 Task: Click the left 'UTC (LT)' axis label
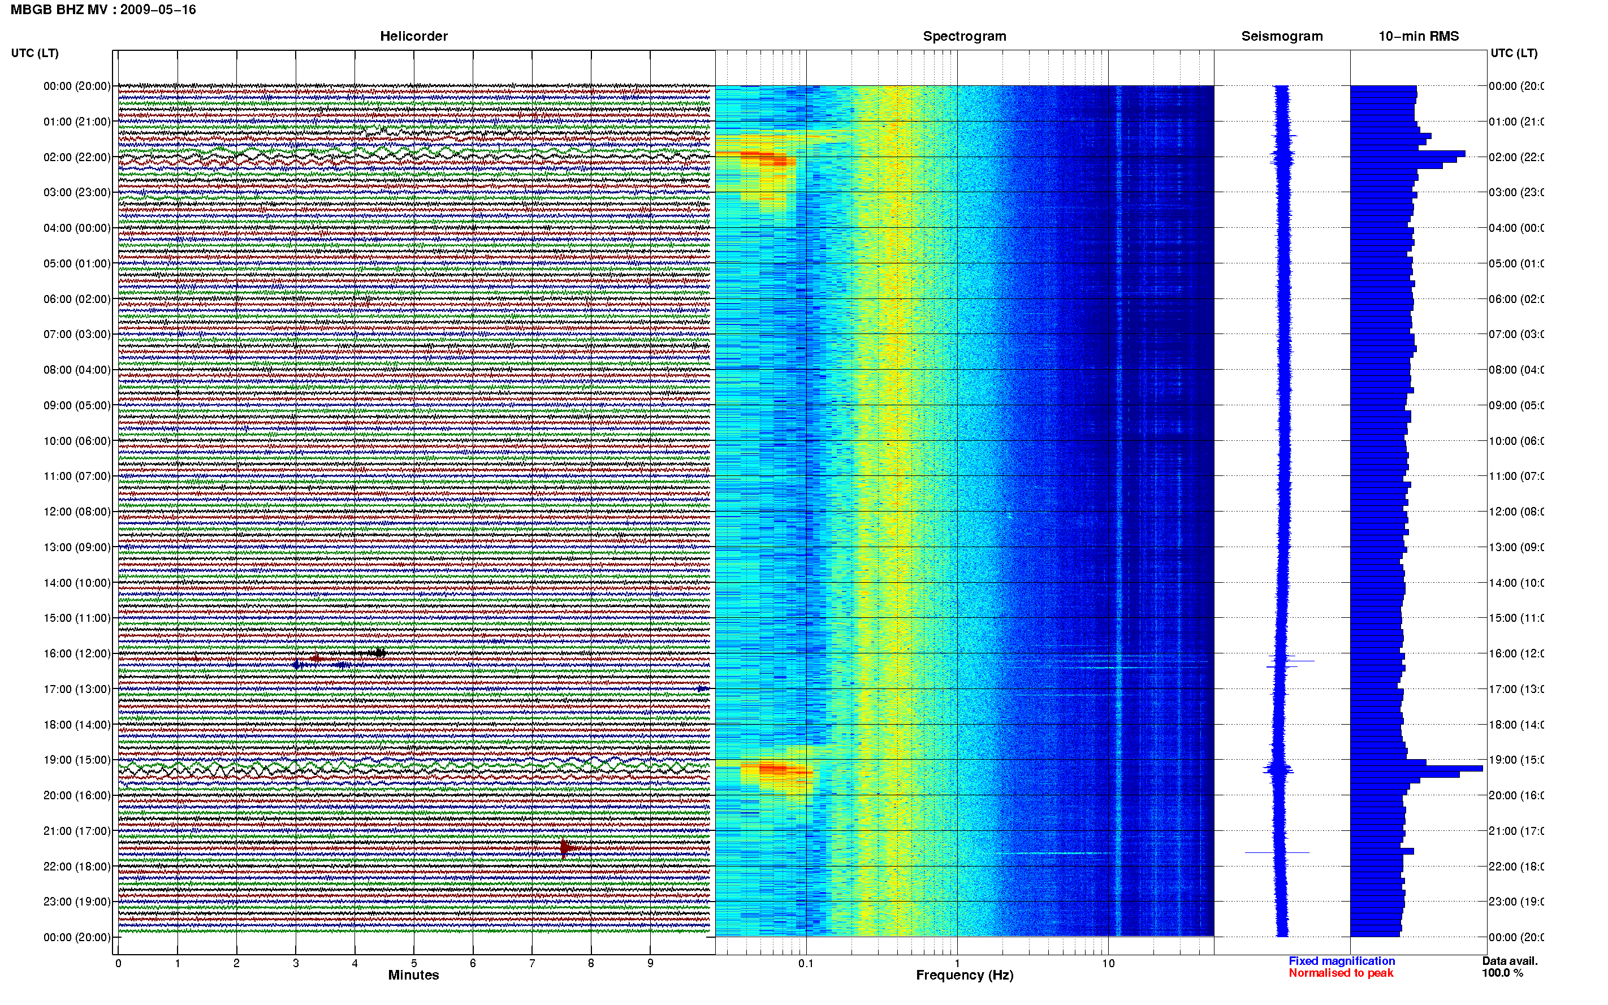coord(34,53)
